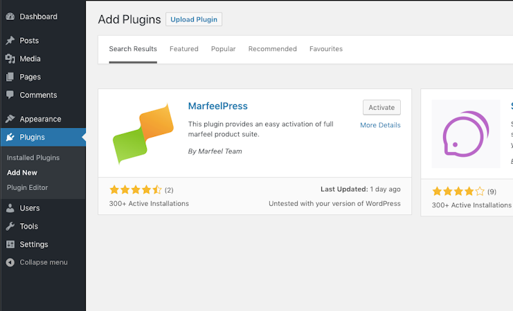Click the Media library icon
This screenshot has height=311, width=513.
click(10, 59)
